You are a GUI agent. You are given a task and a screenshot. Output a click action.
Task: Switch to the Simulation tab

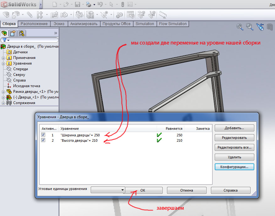[x=145, y=24]
